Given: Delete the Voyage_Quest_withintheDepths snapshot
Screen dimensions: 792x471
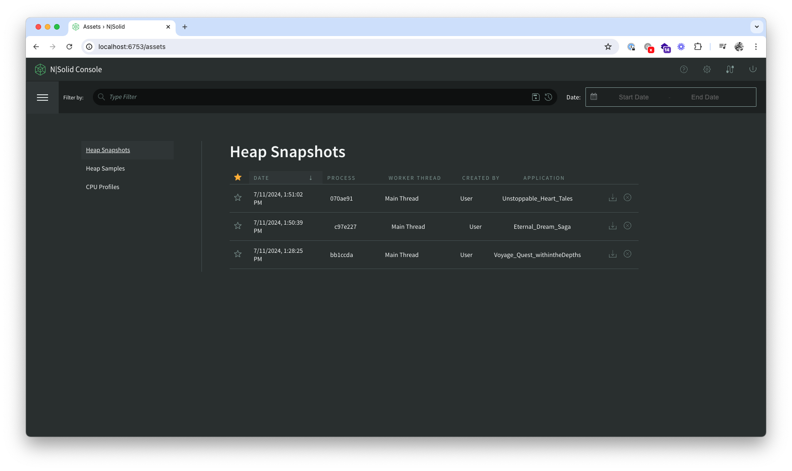Looking at the screenshot, I should tap(628, 254).
